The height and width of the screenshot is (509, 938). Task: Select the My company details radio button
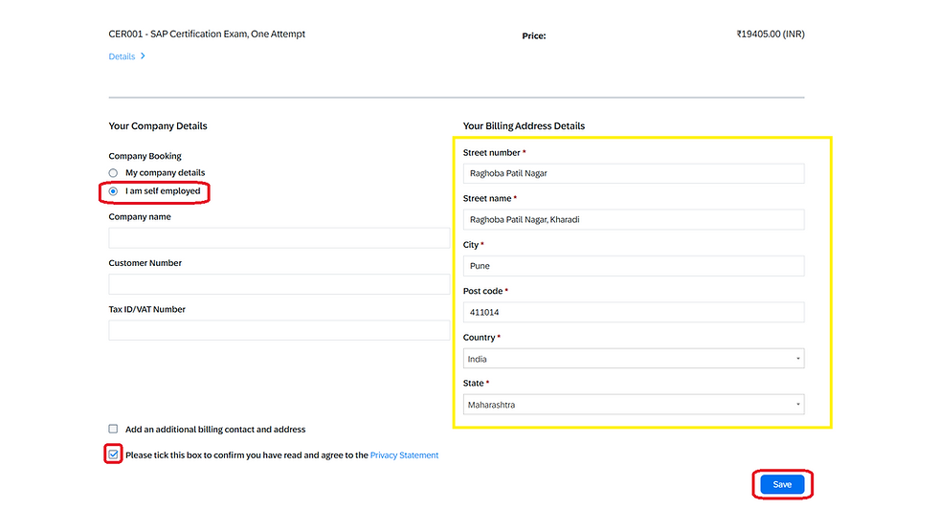pyautogui.click(x=113, y=173)
